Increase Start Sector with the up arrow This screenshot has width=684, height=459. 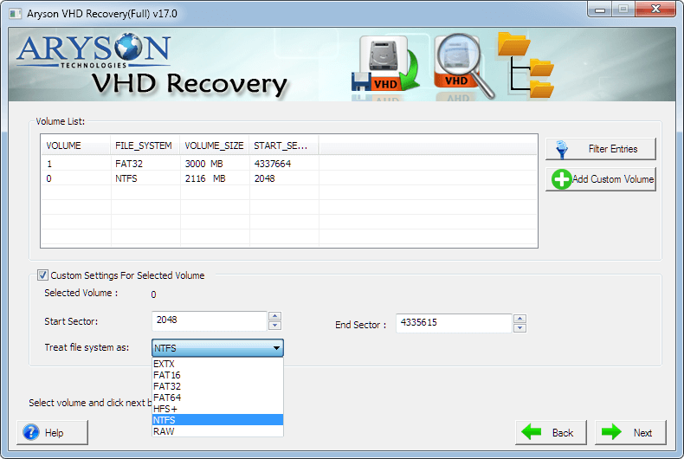click(274, 316)
